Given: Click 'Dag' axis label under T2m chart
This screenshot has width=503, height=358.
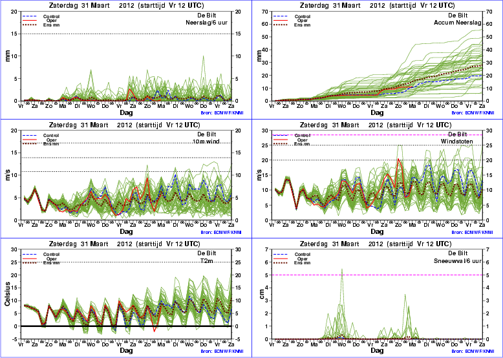Looking at the screenshot, I should pos(126,351).
